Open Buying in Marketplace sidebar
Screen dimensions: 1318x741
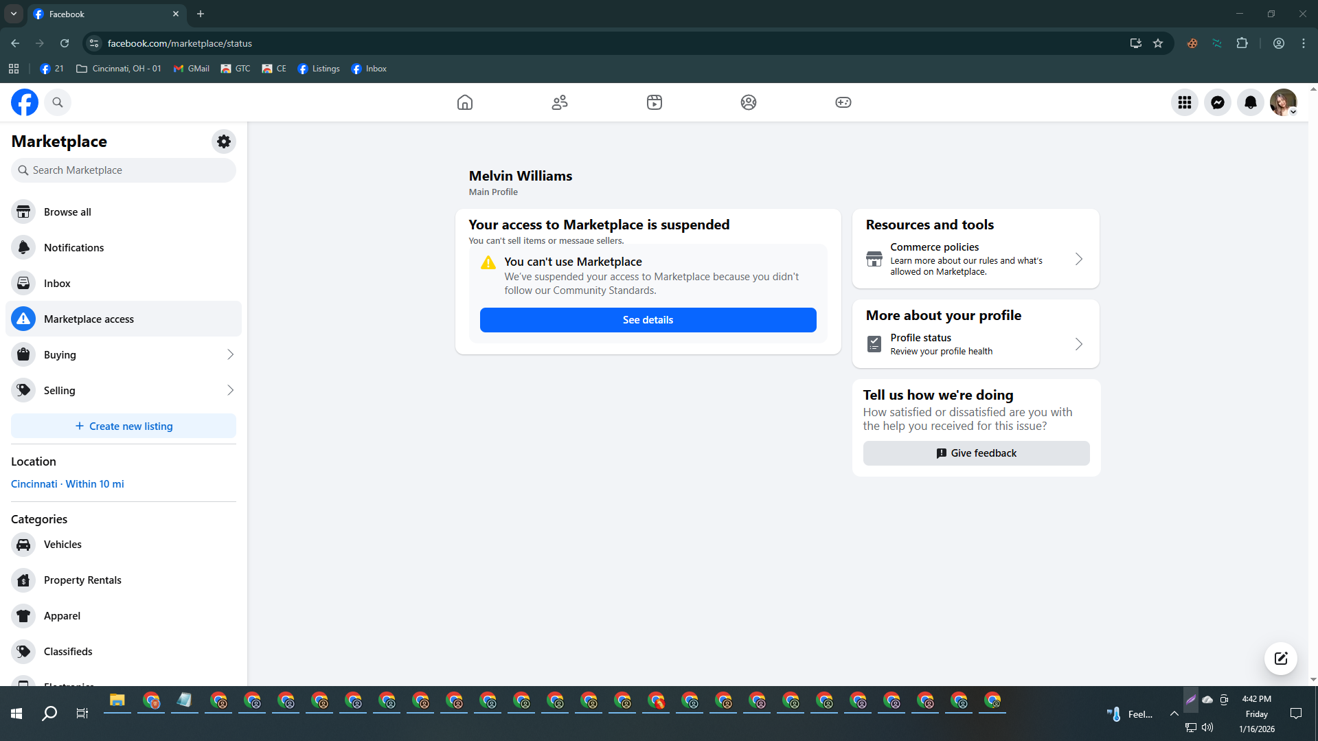pos(124,354)
